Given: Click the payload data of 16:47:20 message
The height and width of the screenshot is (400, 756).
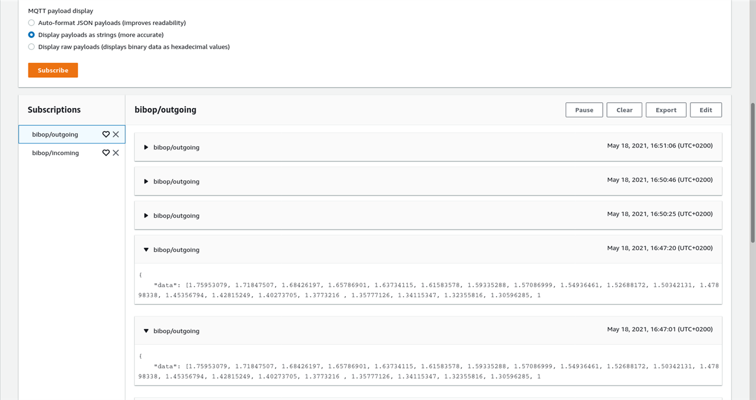Looking at the screenshot, I should click(x=428, y=284).
